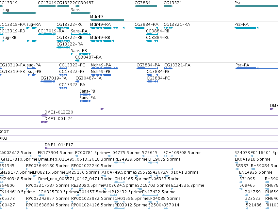Select the CG13321 gene label
The width and height of the screenshot is (278, 210).
tap(173, 3)
